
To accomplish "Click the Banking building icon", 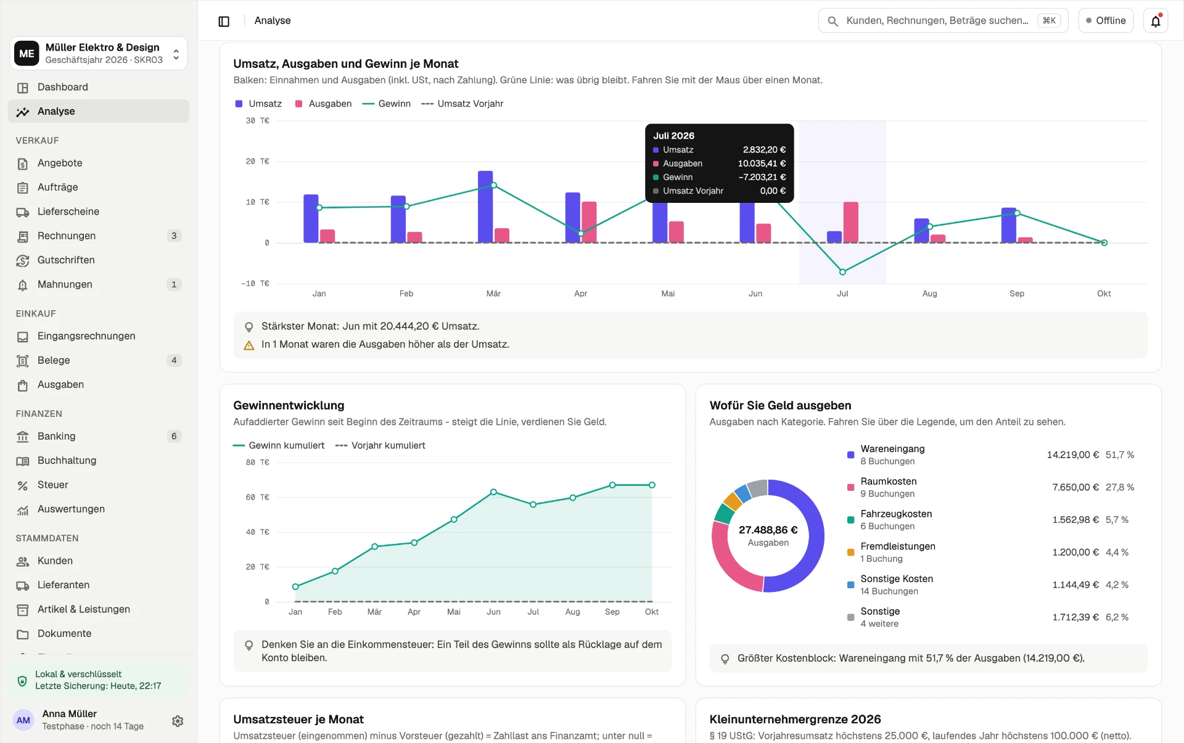I will pyautogui.click(x=23, y=437).
